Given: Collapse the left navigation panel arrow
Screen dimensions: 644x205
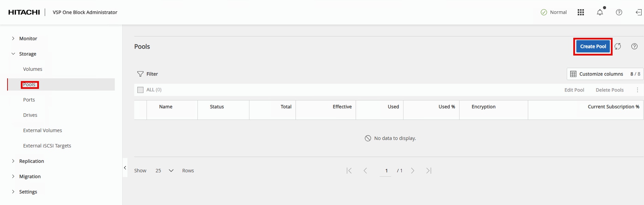Looking at the screenshot, I should point(125,168).
